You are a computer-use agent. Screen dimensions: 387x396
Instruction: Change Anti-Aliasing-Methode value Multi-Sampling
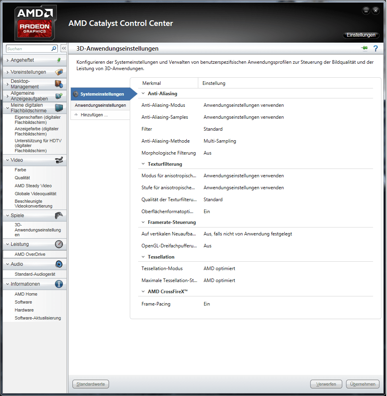[x=220, y=141]
